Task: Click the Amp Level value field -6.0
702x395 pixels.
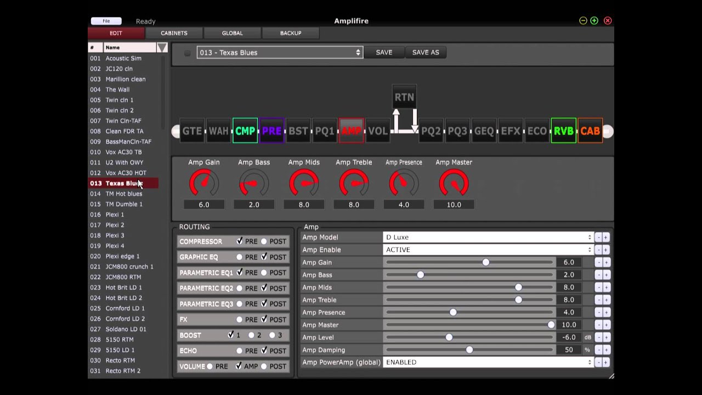Action: 569,337
